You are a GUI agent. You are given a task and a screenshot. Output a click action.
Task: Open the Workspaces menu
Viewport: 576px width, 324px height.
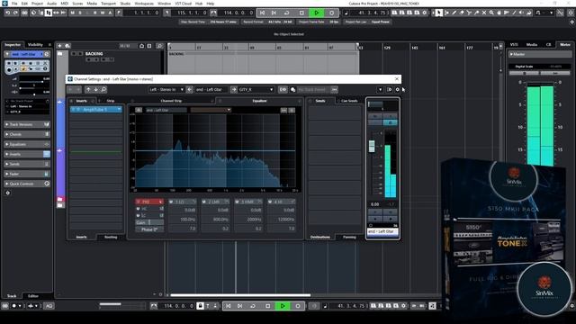pyautogui.click(x=144, y=4)
